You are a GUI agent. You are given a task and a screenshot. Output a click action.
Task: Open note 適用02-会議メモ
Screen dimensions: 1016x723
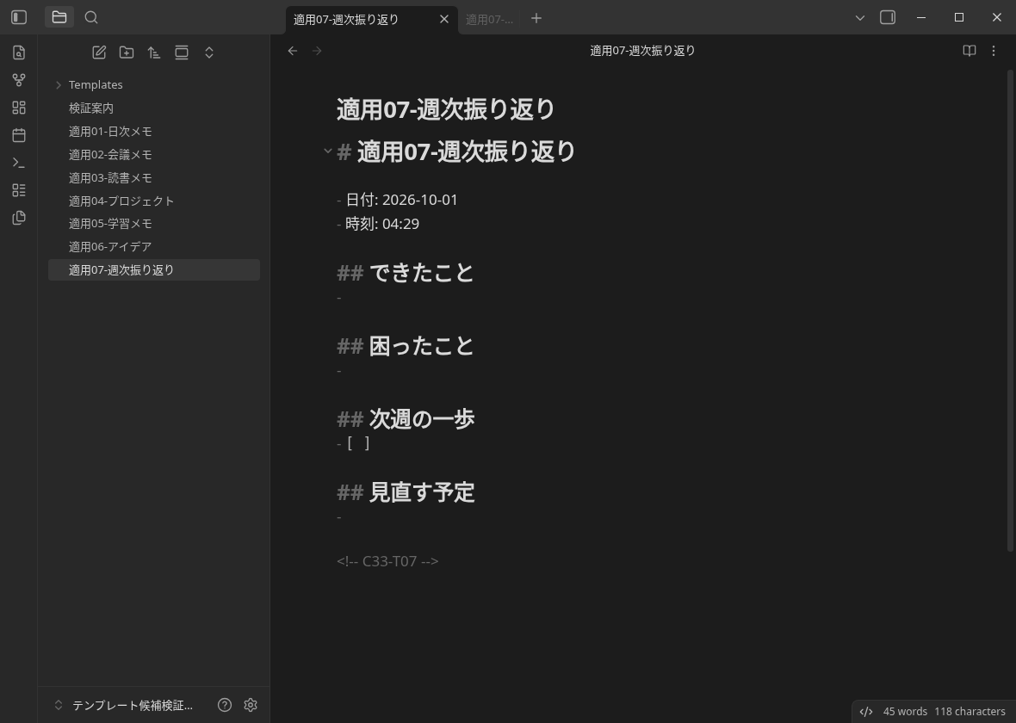click(154, 155)
